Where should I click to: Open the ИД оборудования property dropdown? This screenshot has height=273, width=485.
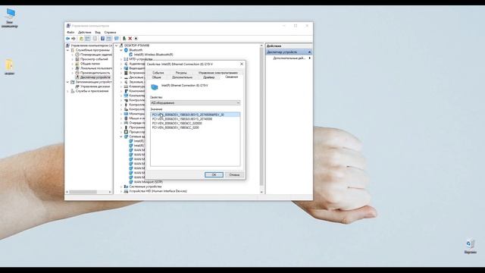coord(196,103)
